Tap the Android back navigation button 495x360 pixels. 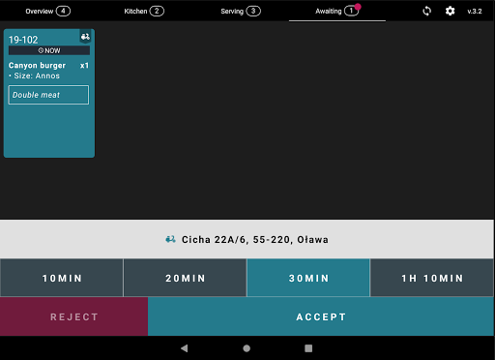coord(185,348)
